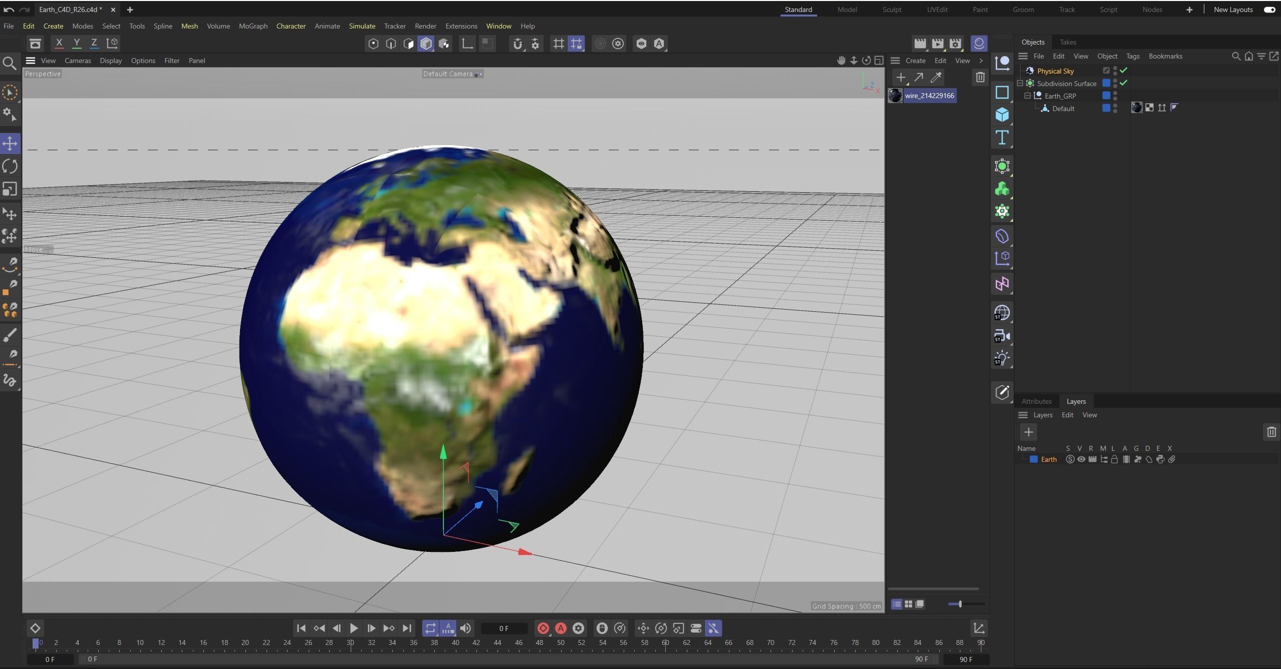
Task: Toggle Subdivision Surface enable checkmark
Action: (x=1124, y=83)
